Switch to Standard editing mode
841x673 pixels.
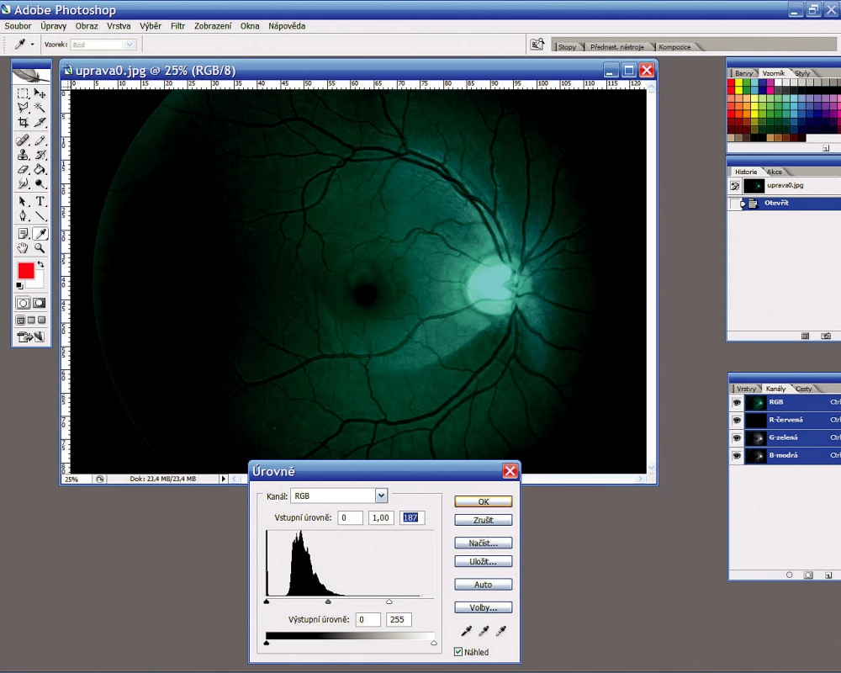click(x=23, y=303)
